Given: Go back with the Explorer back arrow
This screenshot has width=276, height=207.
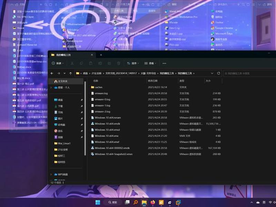Looking at the screenshot, I should (x=52, y=73).
